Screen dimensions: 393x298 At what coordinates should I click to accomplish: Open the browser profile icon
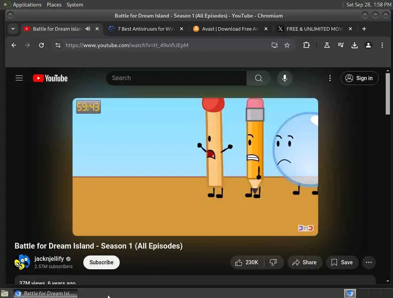click(x=368, y=45)
